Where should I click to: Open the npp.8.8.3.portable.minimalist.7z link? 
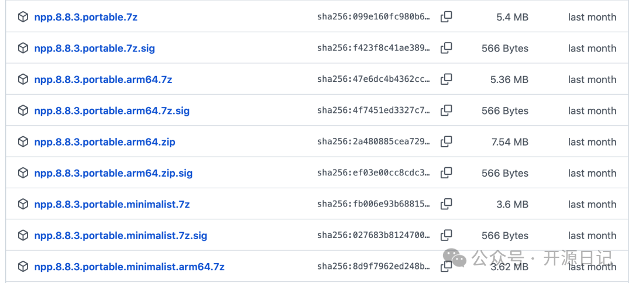(x=112, y=205)
